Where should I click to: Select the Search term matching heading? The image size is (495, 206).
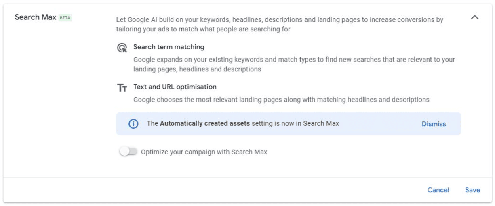click(169, 47)
